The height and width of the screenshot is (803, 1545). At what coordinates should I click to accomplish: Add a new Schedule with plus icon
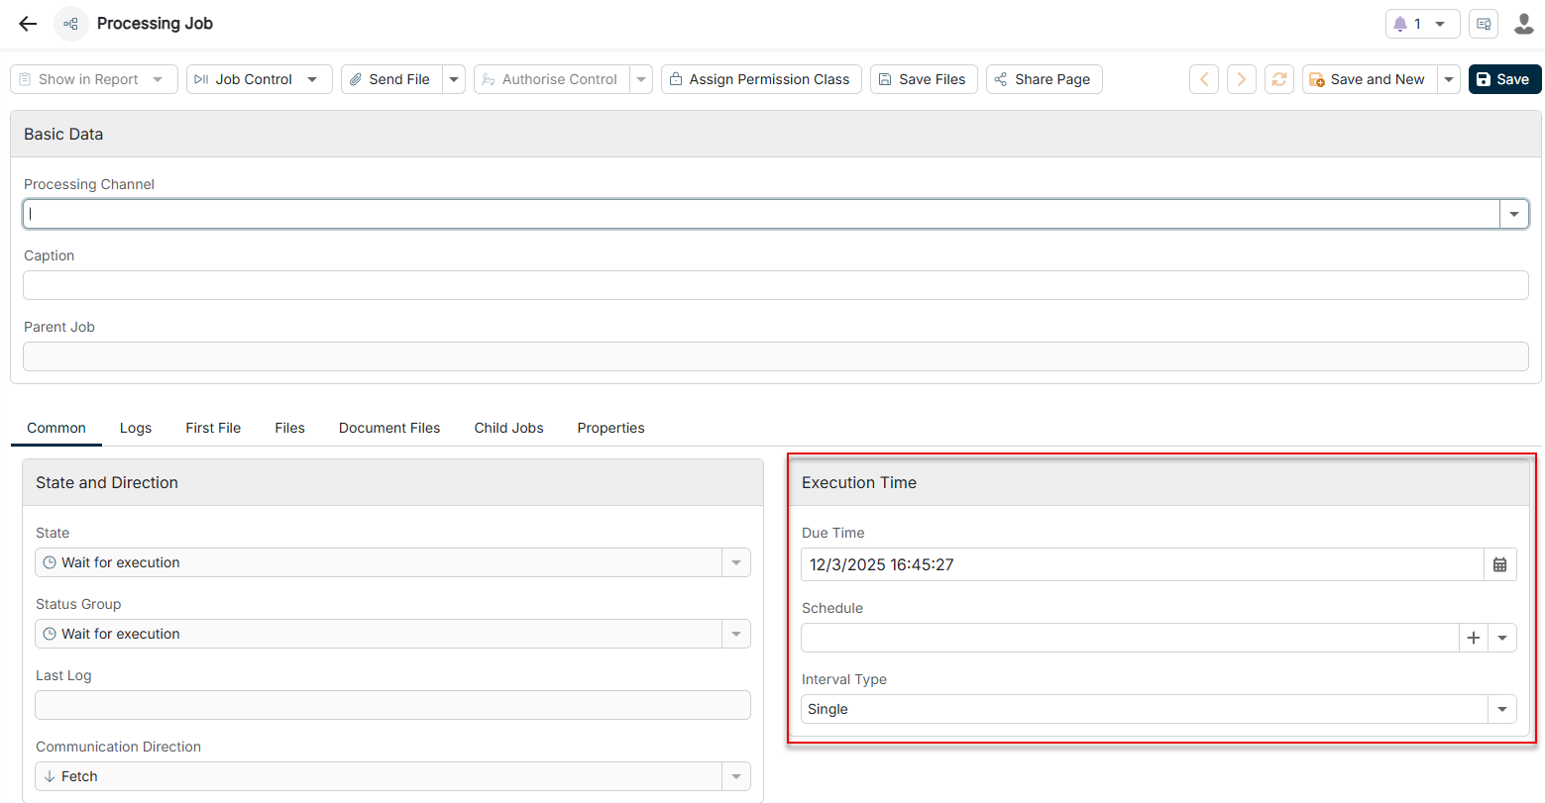[x=1474, y=638]
